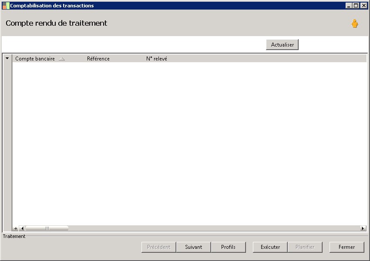This screenshot has height=261, width=370.
Task: Open the Profils dialog
Action: pyautogui.click(x=228, y=247)
